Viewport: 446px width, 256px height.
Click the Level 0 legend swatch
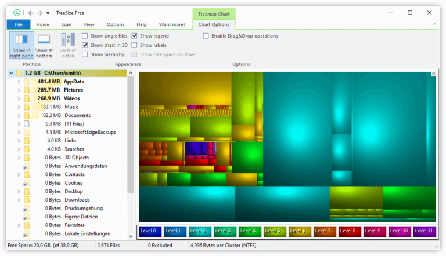coord(150,232)
